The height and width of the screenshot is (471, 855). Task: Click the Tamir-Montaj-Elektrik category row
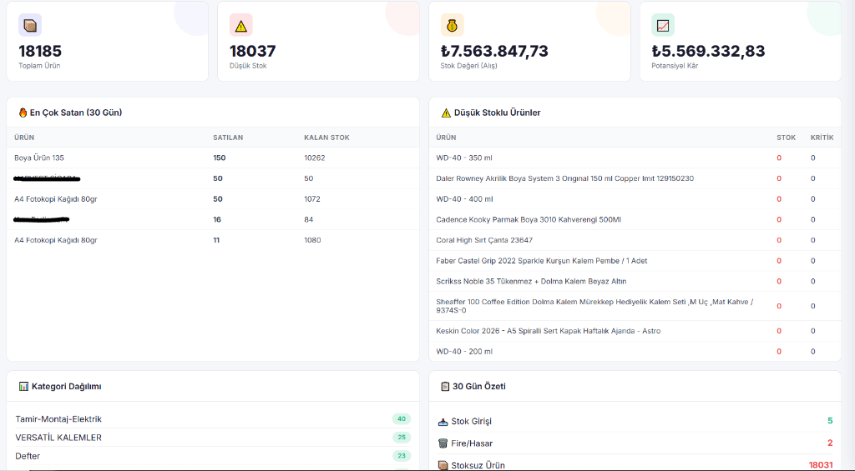(213, 418)
